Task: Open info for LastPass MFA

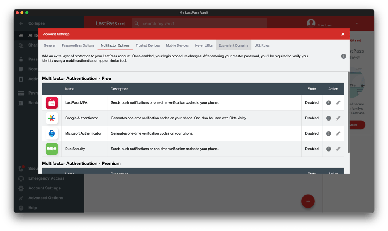Action: [x=329, y=103]
